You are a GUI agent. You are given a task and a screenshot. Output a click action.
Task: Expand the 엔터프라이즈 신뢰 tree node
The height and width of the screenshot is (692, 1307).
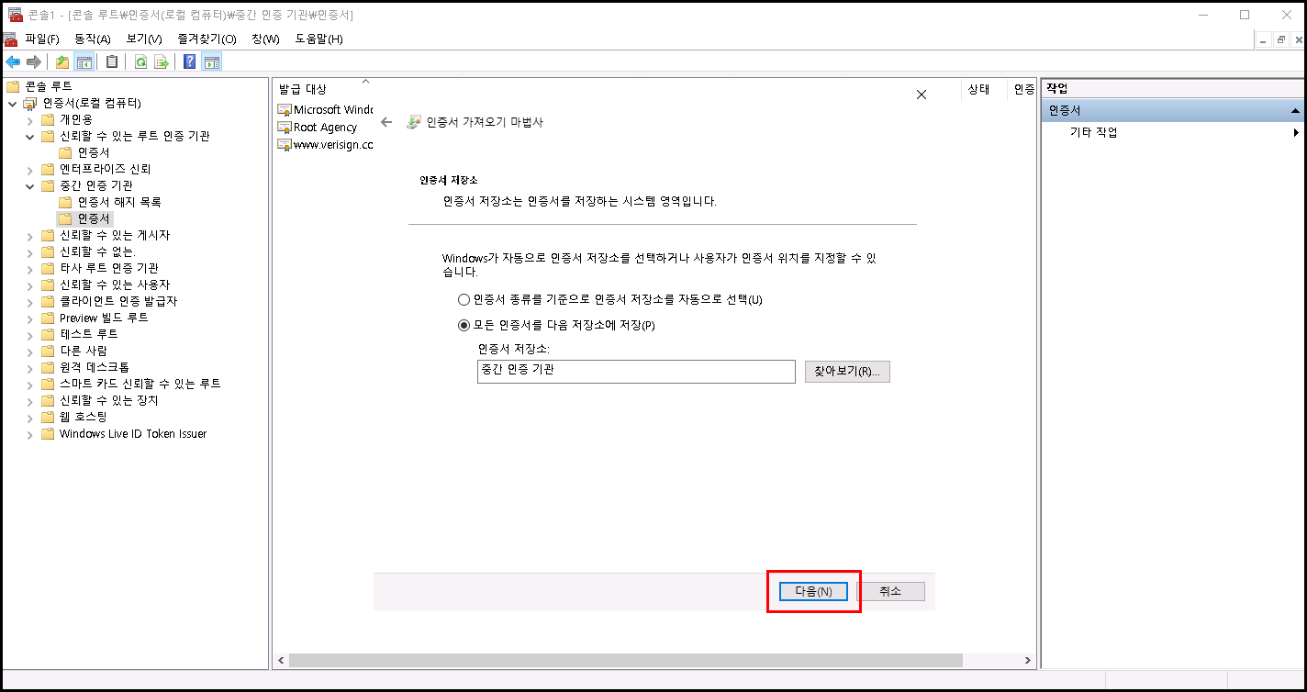[x=30, y=169]
